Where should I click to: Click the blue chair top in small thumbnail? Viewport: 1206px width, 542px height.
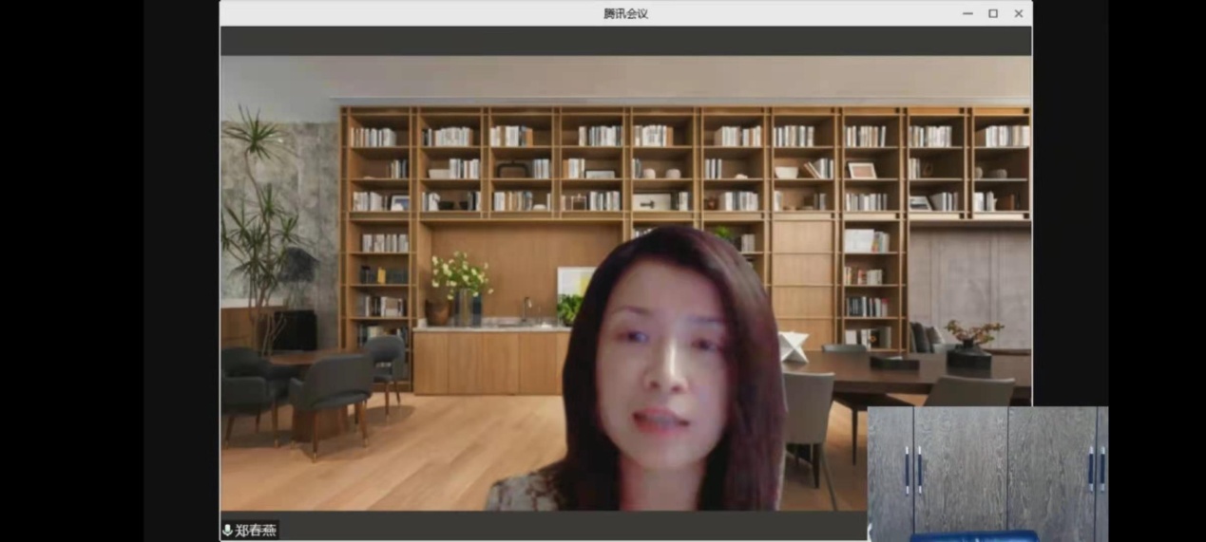(x=974, y=536)
